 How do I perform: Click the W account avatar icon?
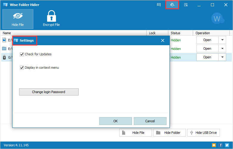(218, 18)
